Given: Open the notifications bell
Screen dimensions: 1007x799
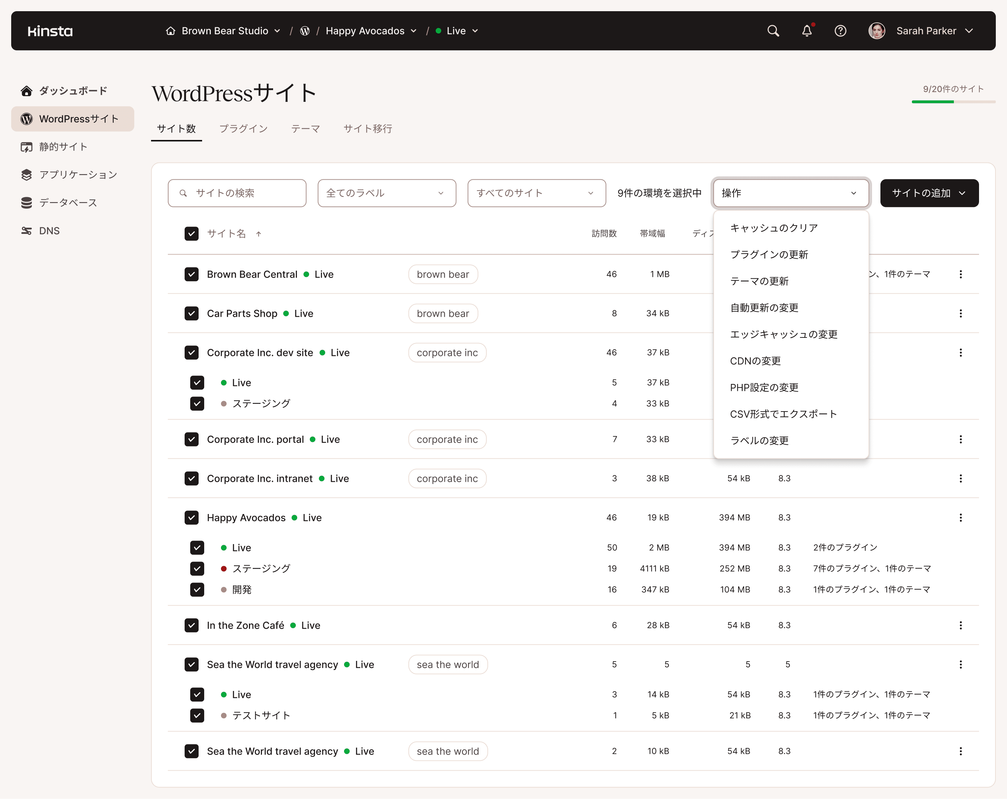Looking at the screenshot, I should coord(807,31).
